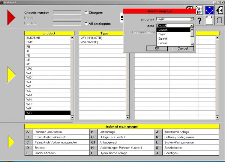Click product list scrollbar down arrow

(72, 118)
